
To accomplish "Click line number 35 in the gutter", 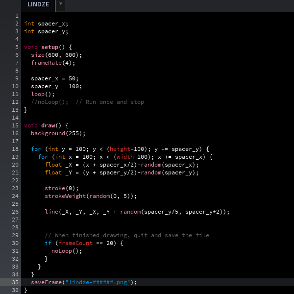I will [15, 282].
